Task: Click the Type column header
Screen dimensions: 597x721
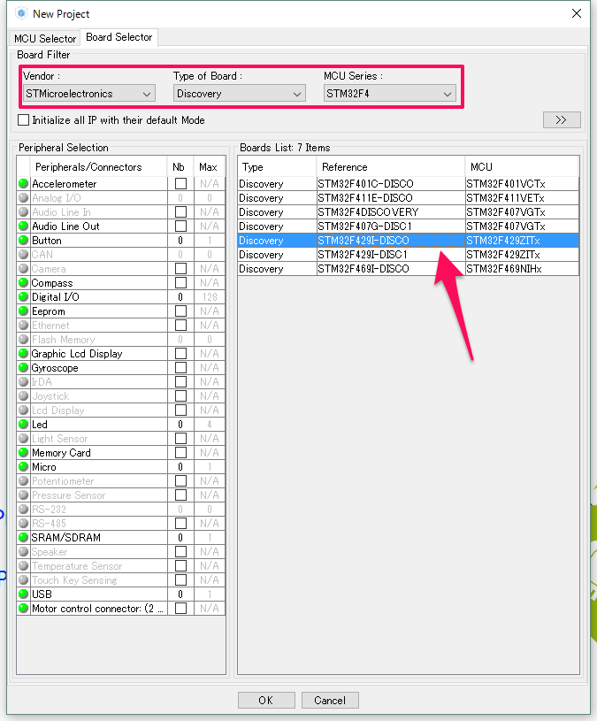Action: 277,167
